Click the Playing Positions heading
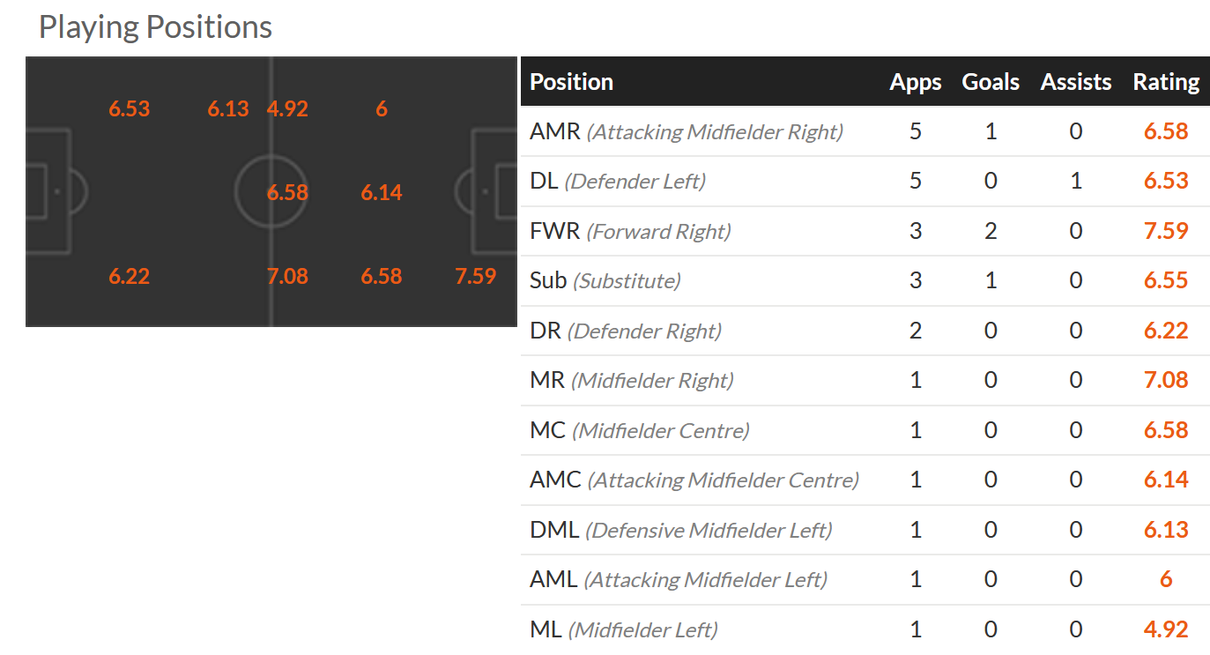 click(x=155, y=27)
